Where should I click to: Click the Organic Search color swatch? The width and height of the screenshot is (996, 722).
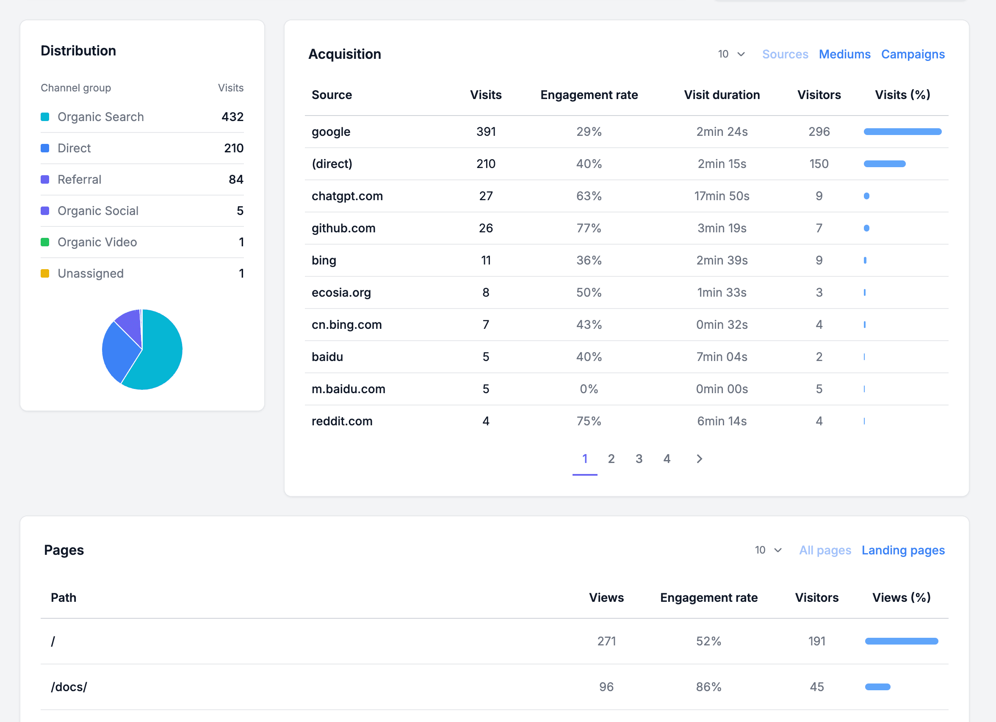point(45,117)
